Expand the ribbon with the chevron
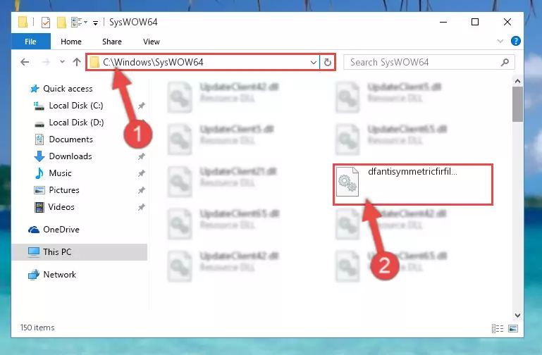 click(x=500, y=41)
